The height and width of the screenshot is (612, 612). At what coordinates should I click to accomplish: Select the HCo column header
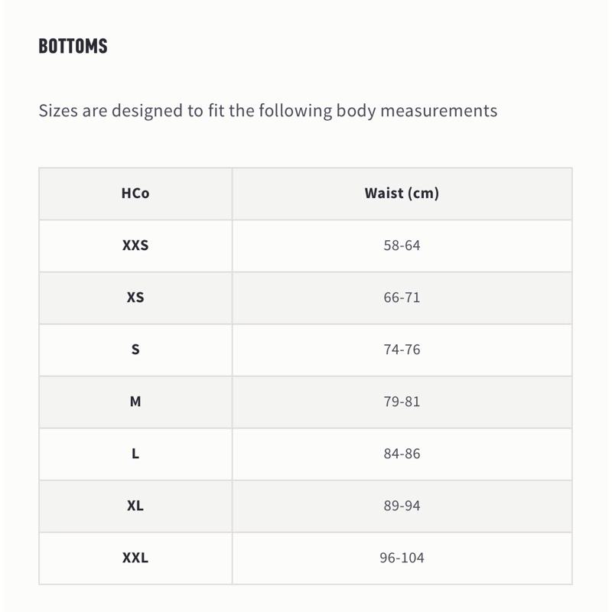coord(135,194)
